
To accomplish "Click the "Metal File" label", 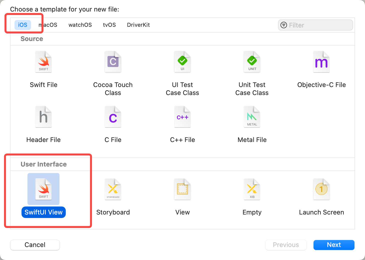I will pyautogui.click(x=252, y=140).
